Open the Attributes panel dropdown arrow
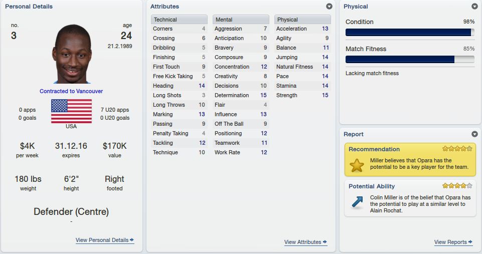 click(x=329, y=7)
